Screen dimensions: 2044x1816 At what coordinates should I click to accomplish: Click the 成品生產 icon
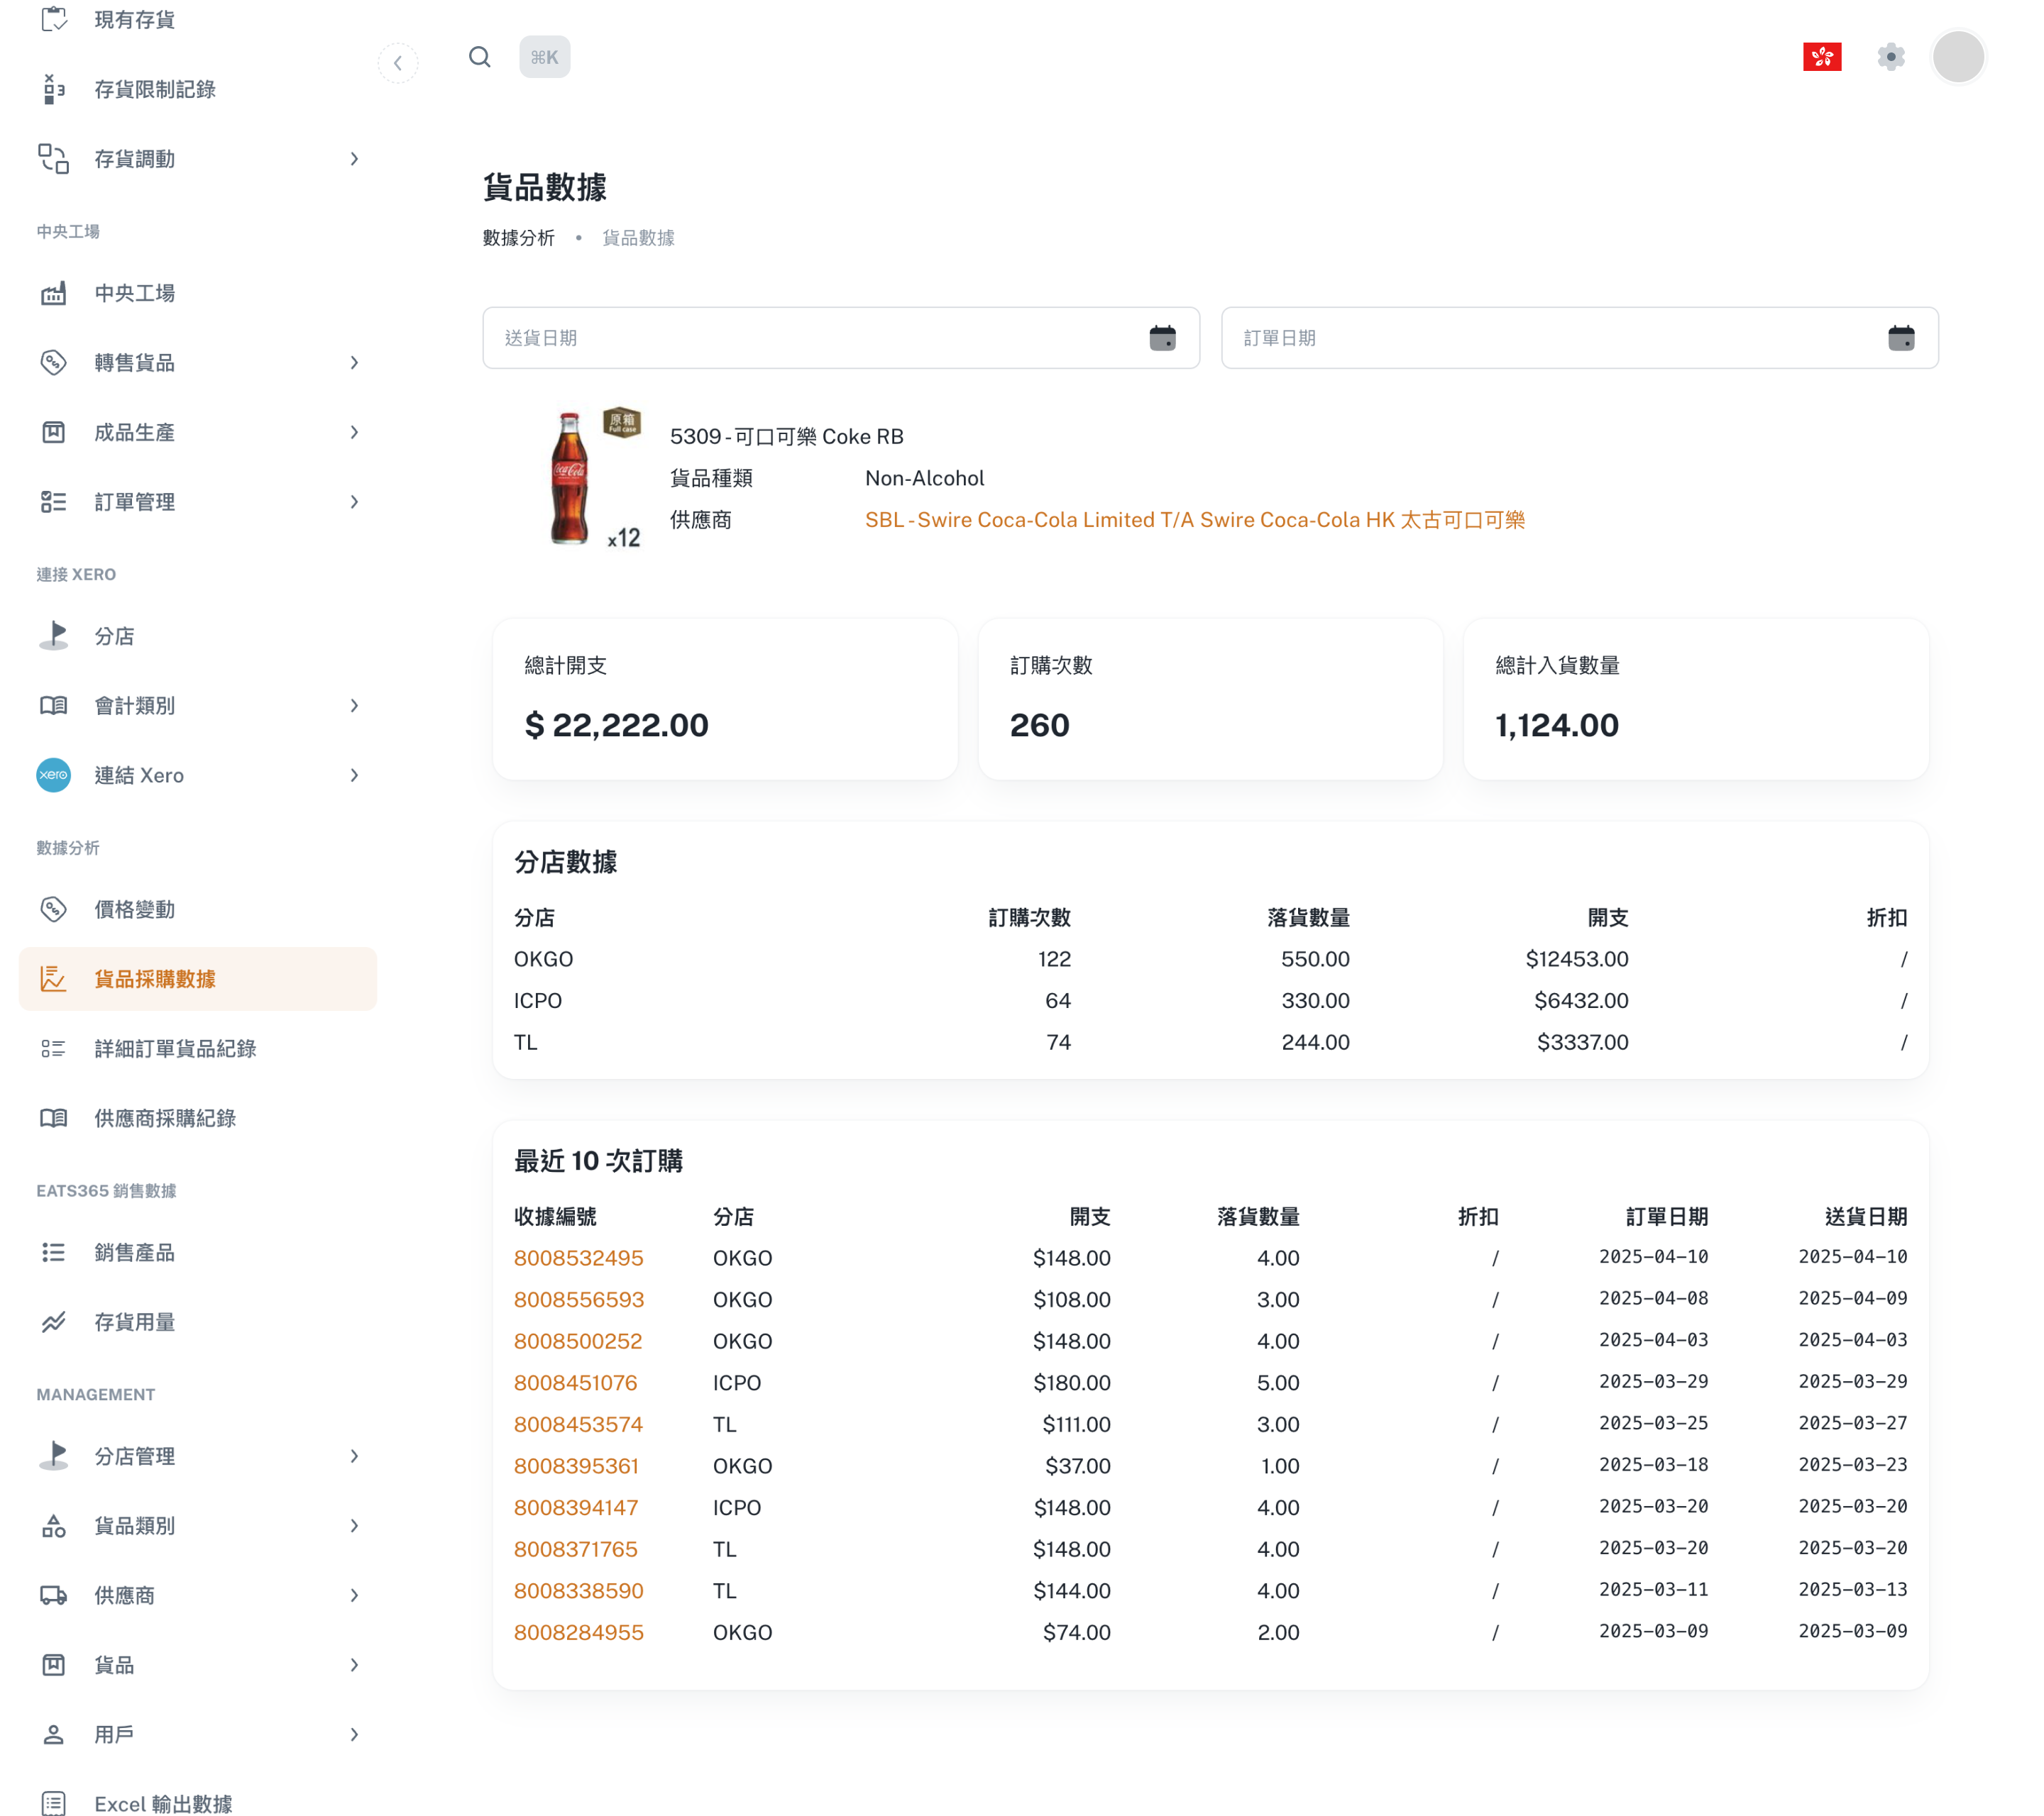54,432
